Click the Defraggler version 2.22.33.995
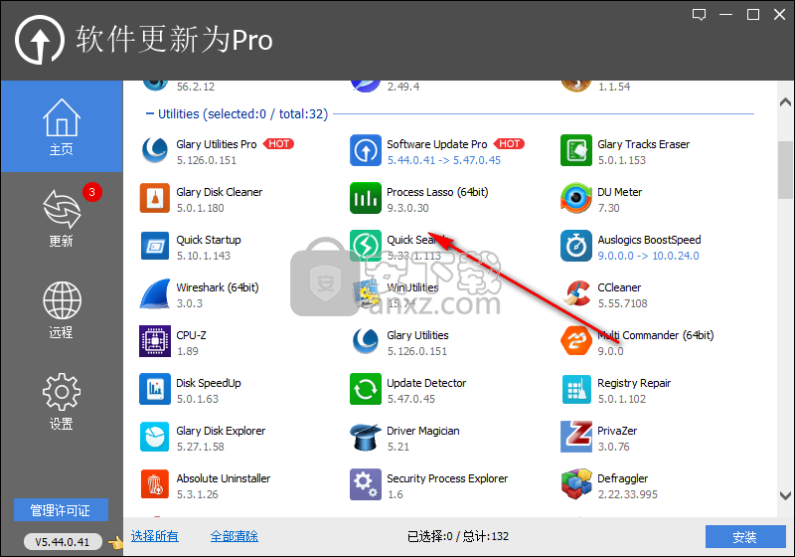Screen dimensions: 795x557 tap(628, 494)
